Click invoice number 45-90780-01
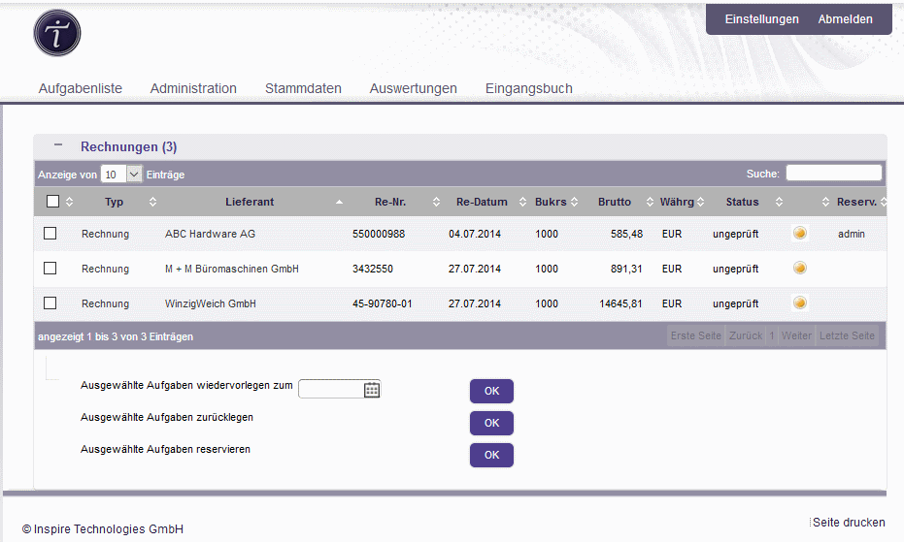This screenshot has width=904, height=542. click(x=383, y=303)
